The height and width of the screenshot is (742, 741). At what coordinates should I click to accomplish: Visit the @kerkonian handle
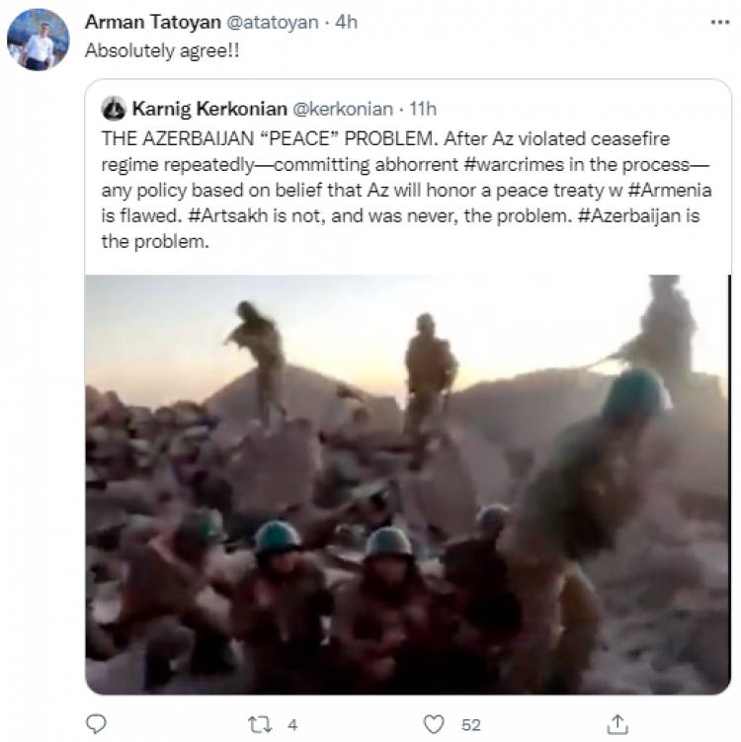(343, 109)
